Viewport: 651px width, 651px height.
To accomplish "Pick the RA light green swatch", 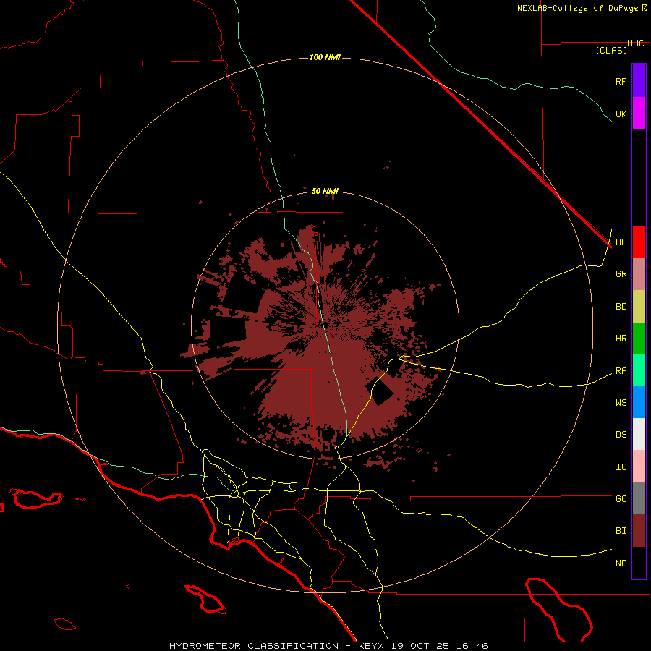I will click(639, 370).
